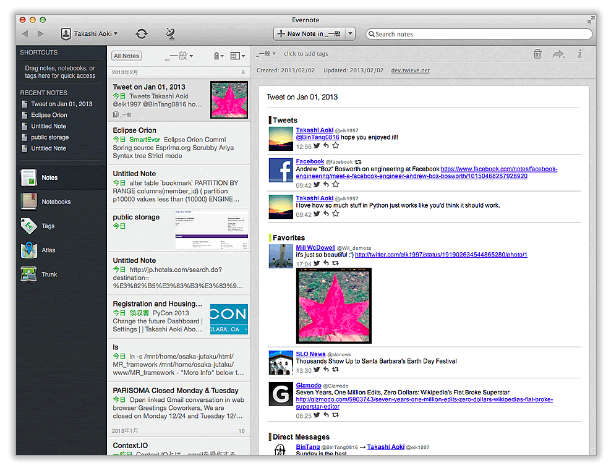Viewport: 611px width, 476px height.
Task: Select the 'ls' note in the list
Action: tap(179, 360)
